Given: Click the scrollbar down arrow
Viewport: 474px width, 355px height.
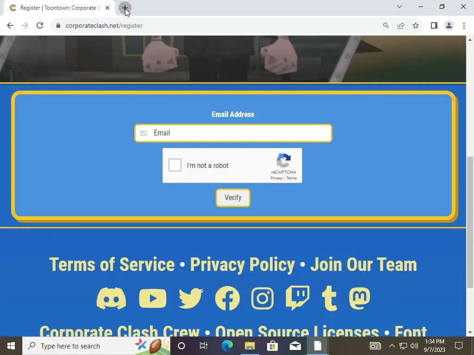Looking at the screenshot, I should [470, 333].
